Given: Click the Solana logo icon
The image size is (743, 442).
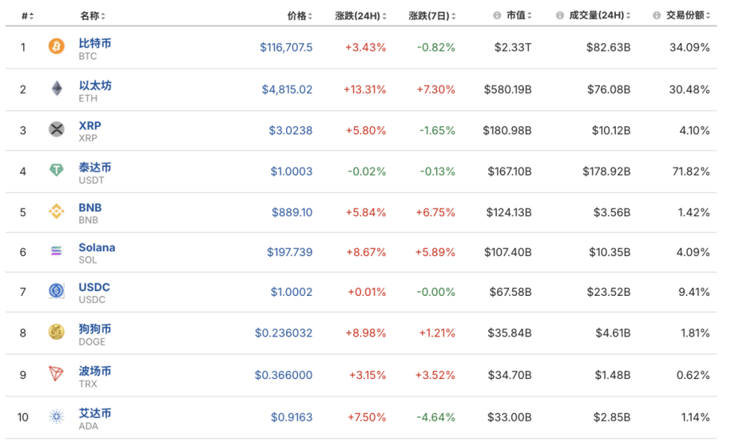Looking at the screenshot, I should (x=56, y=252).
